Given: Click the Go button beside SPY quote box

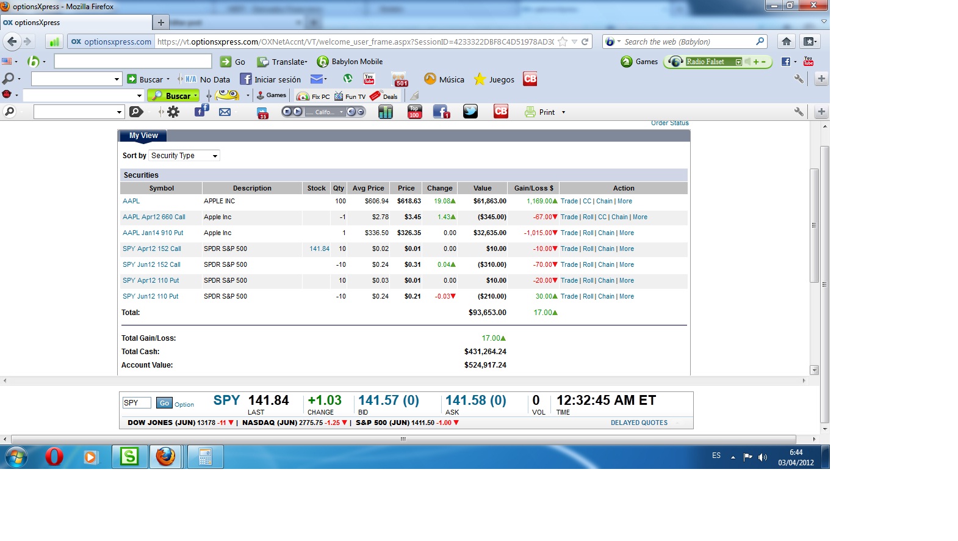Looking at the screenshot, I should point(164,403).
